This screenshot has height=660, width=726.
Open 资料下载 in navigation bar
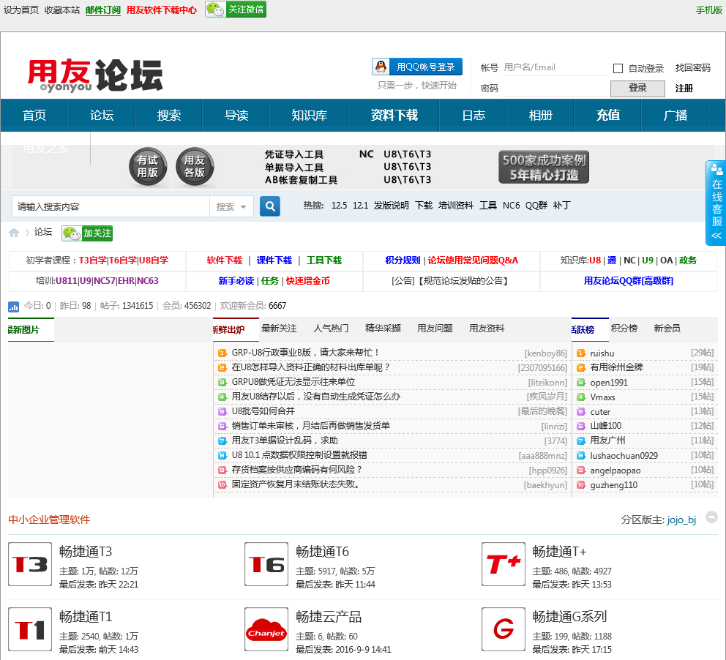click(x=394, y=116)
